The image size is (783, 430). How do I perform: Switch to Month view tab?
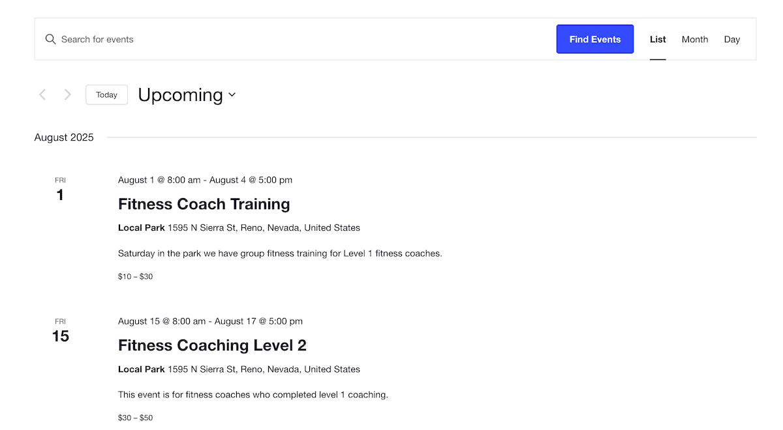[695, 39]
